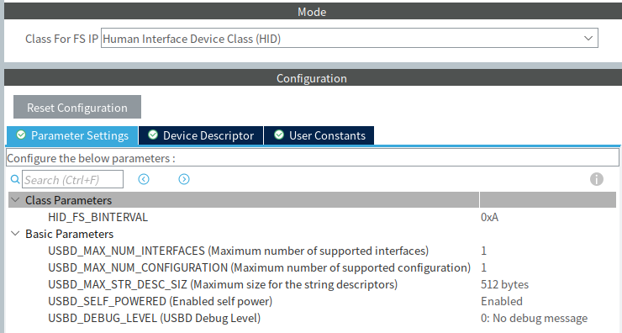Click the USBD_MAX_NUM_CONFIGURATION value 1
Viewport: 622px width, 333px height.
(483, 267)
